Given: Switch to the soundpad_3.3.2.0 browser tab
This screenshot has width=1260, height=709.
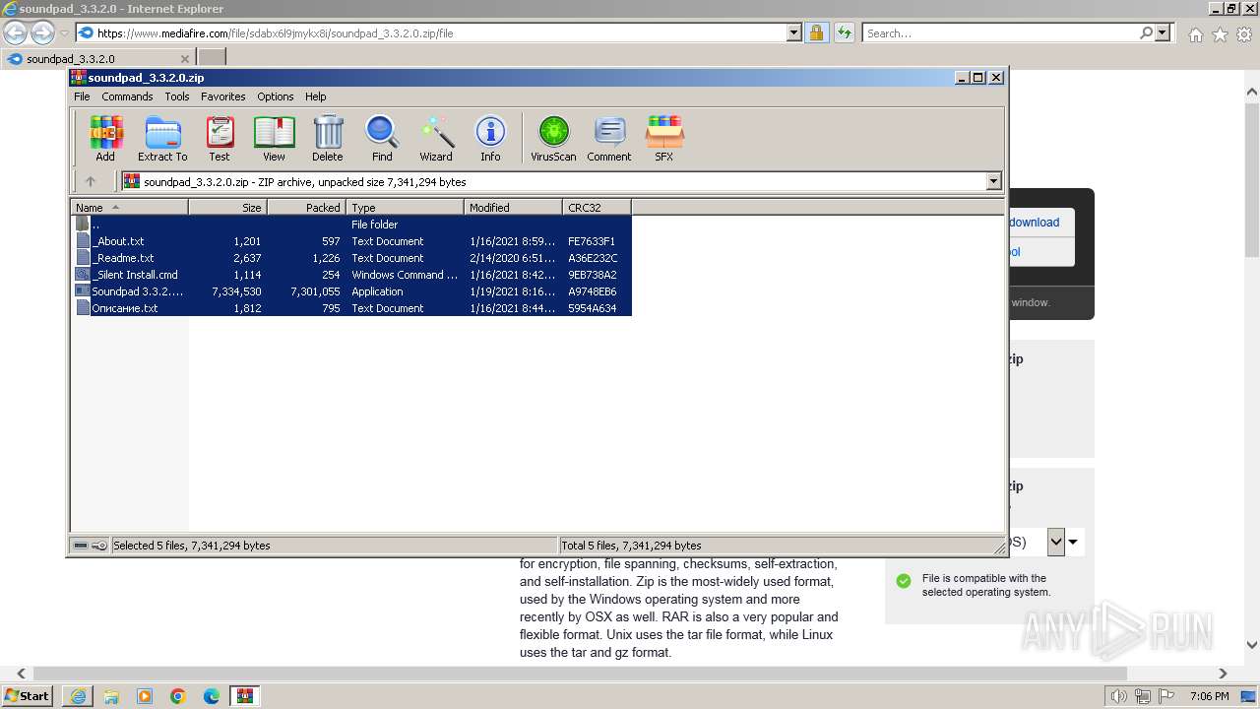Looking at the screenshot, I should [98, 58].
